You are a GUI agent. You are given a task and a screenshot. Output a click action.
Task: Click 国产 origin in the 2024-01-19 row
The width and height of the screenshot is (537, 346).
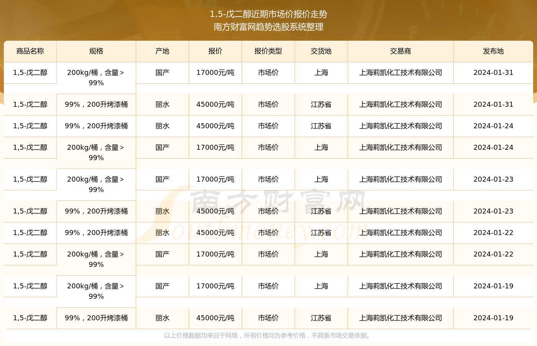162,286
